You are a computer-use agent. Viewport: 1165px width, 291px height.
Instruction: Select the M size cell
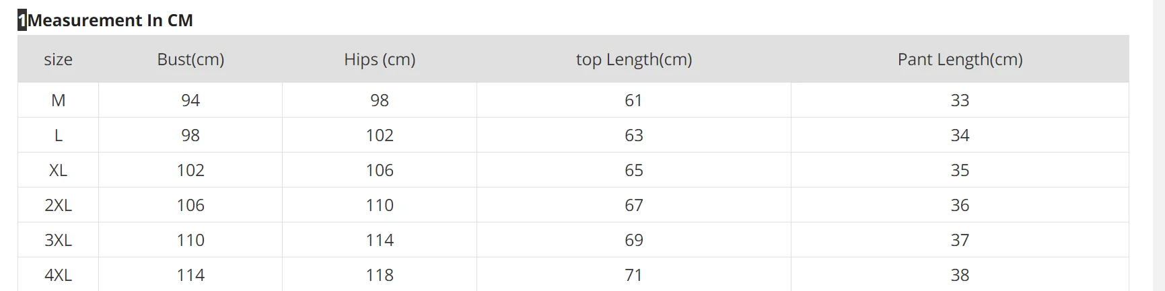click(x=58, y=100)
